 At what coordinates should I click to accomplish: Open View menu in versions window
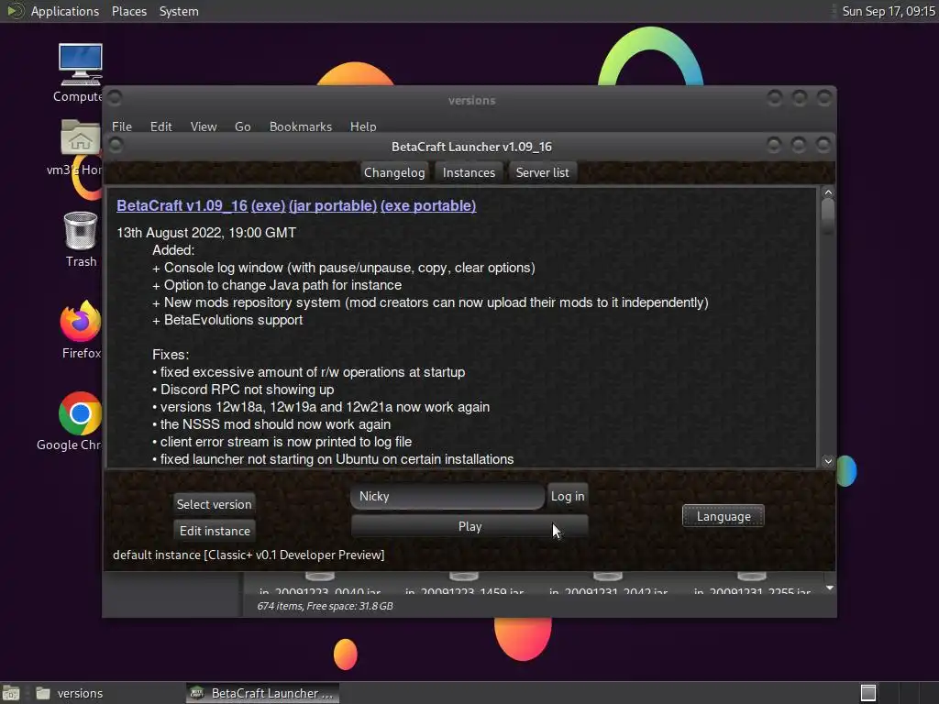pyautogui.click(x=203, y=126)
